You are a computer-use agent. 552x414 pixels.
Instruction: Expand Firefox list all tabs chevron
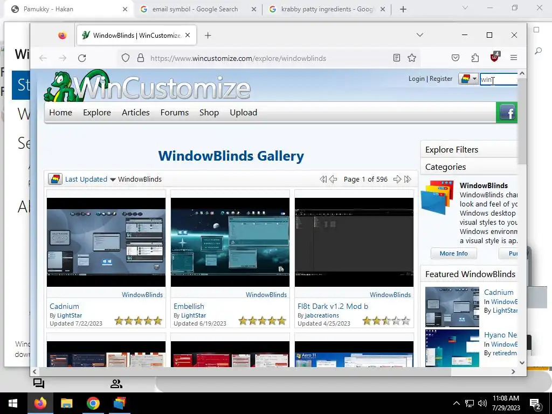419,35
